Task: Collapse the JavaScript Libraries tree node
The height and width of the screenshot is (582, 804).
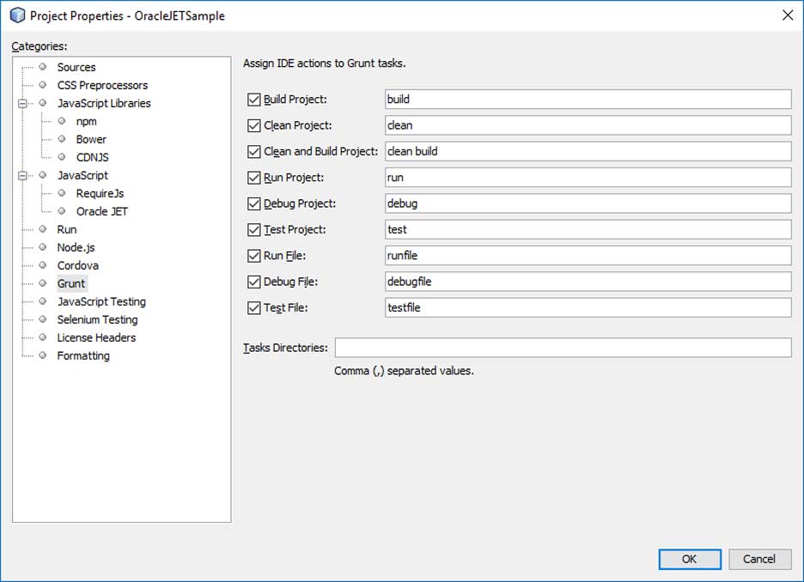Action: 21,103
